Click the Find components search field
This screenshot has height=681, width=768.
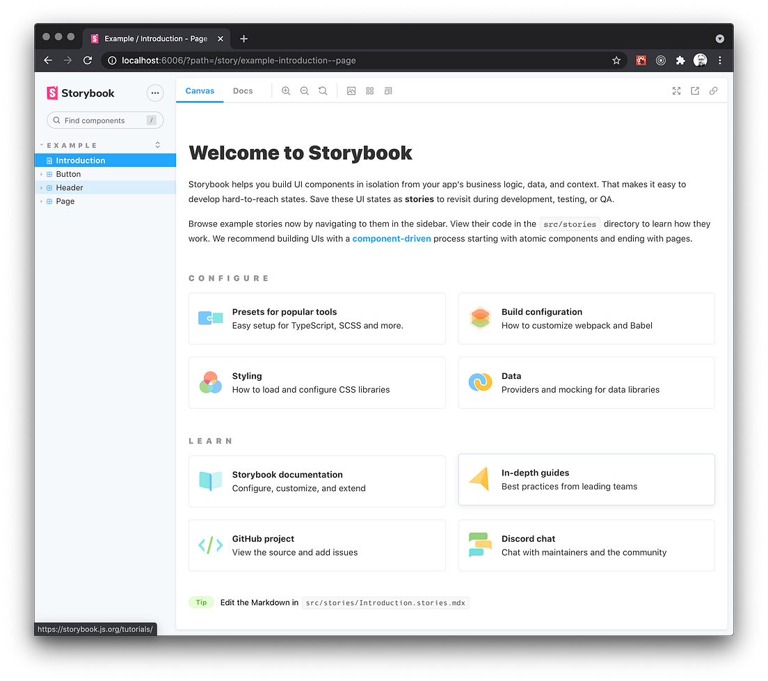coord(105,120)
